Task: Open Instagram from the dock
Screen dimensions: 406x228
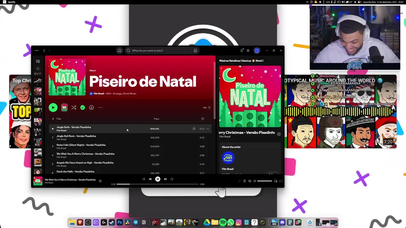Action: 239,223
